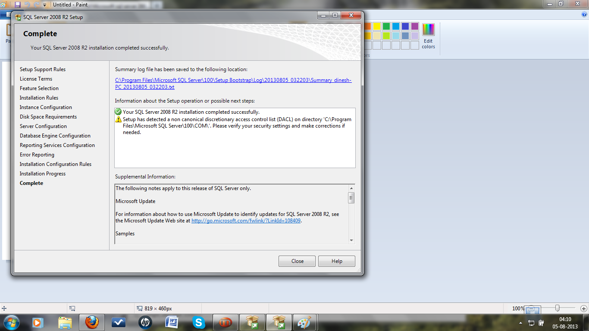Click the Installation Progress step
589x331 pixels.
coord(43,174)
